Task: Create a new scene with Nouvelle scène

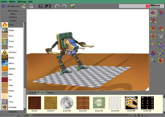Action: click(10, 6)
